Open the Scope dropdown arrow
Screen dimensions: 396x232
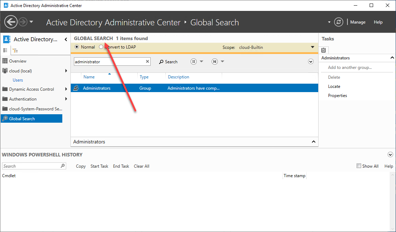pyautogui.click(x=313, y=47)
